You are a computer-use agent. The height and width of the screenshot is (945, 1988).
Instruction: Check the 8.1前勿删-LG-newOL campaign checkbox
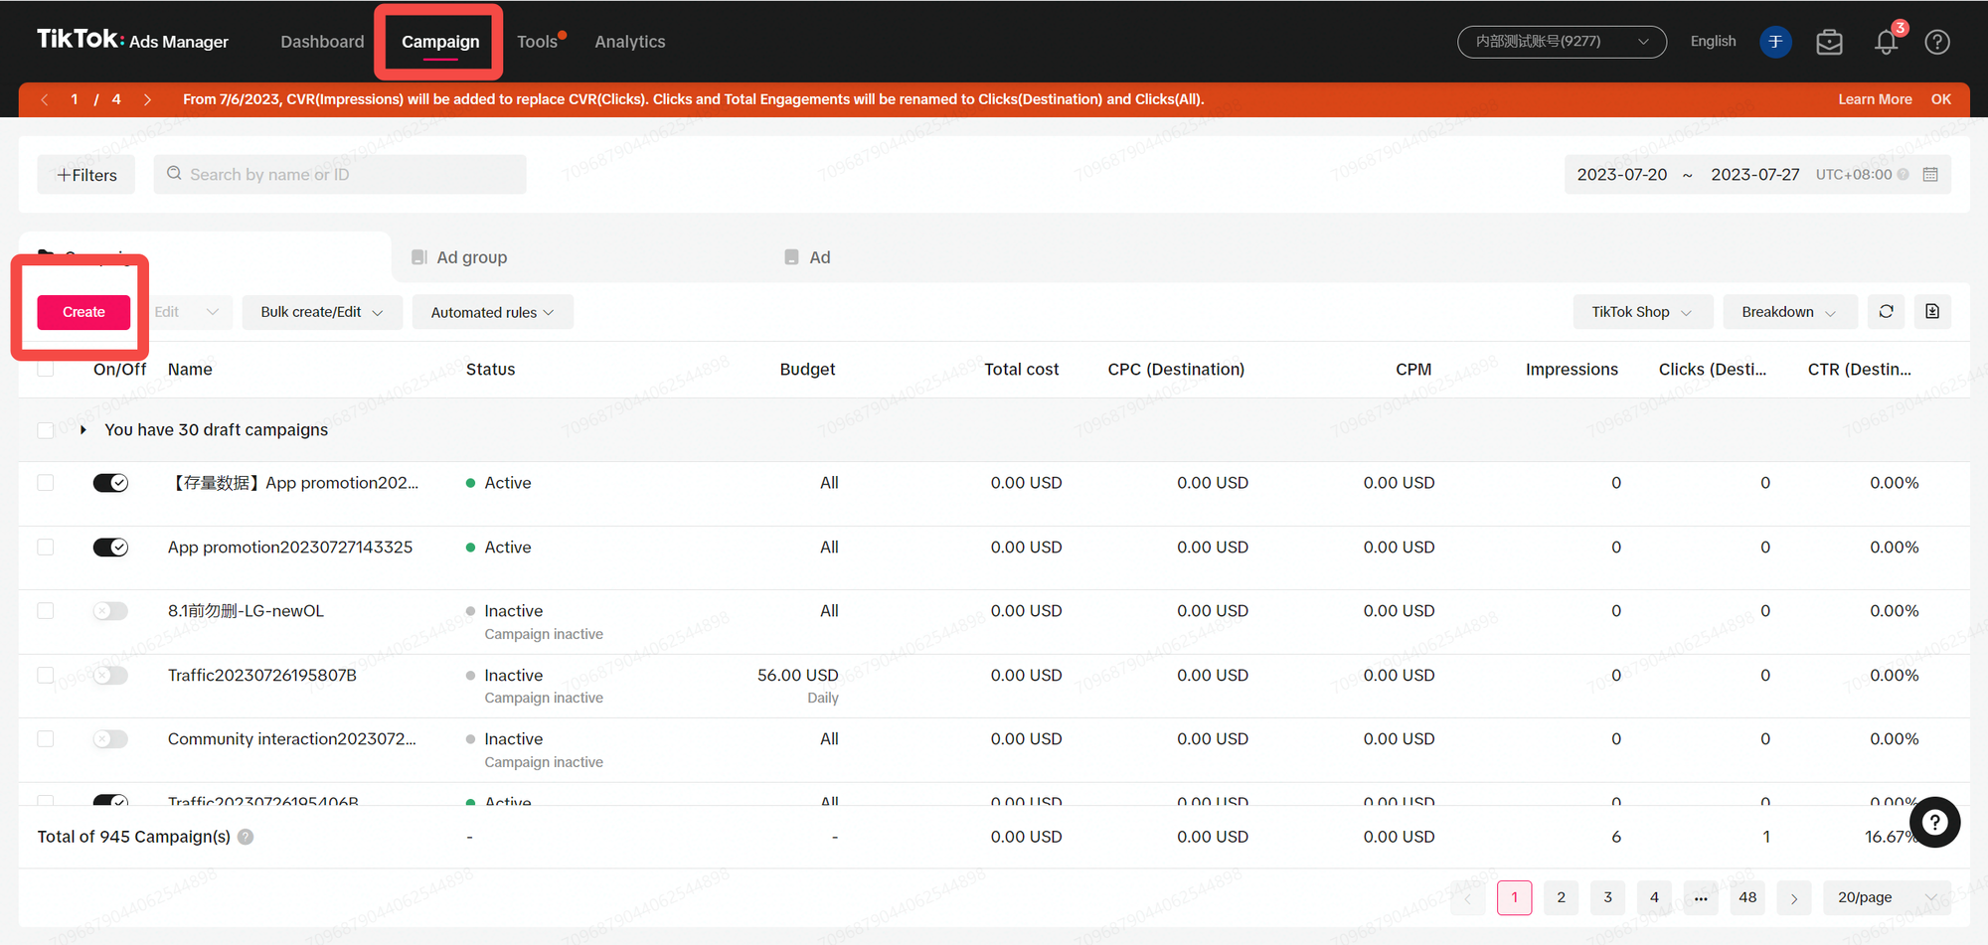46,611
